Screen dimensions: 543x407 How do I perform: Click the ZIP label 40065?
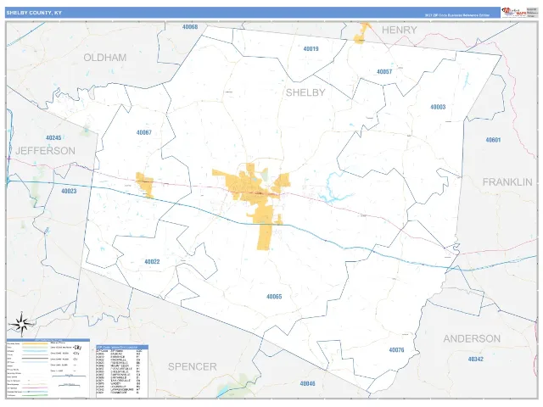click(x=274, y=296)
